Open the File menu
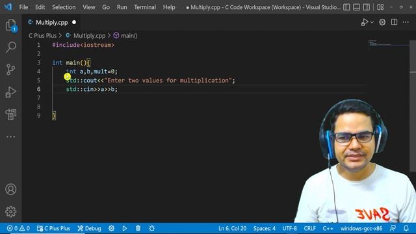 pyautogui.click(x=23, y=7)
